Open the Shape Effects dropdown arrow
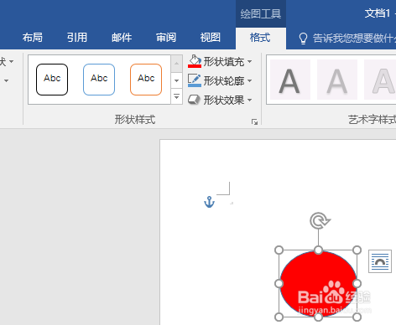The height and width of the screenshot is (325, 396). (249, 100)
